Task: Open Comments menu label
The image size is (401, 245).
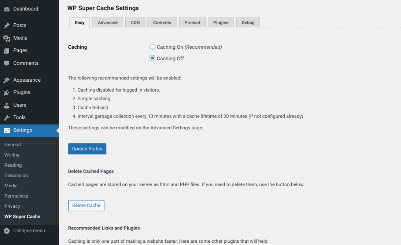Action: [26, 63]
